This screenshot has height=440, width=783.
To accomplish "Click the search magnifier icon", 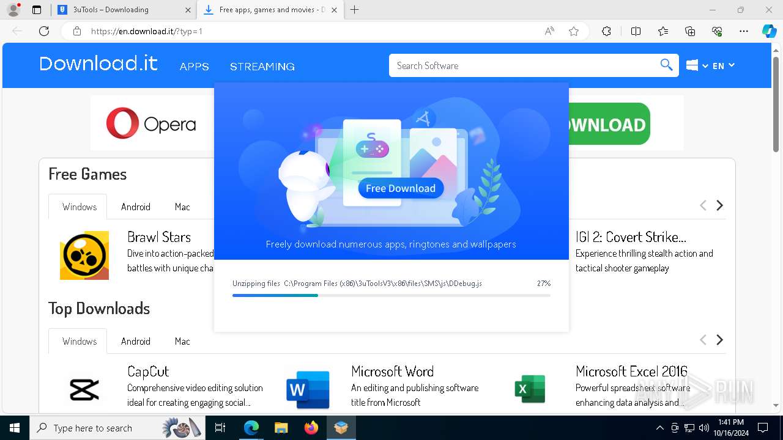I will coord(667,65).
